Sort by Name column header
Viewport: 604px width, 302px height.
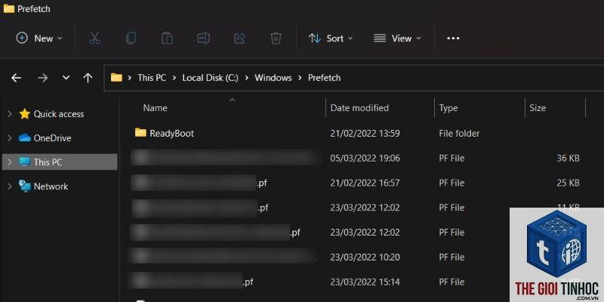[x=156, y=108]
